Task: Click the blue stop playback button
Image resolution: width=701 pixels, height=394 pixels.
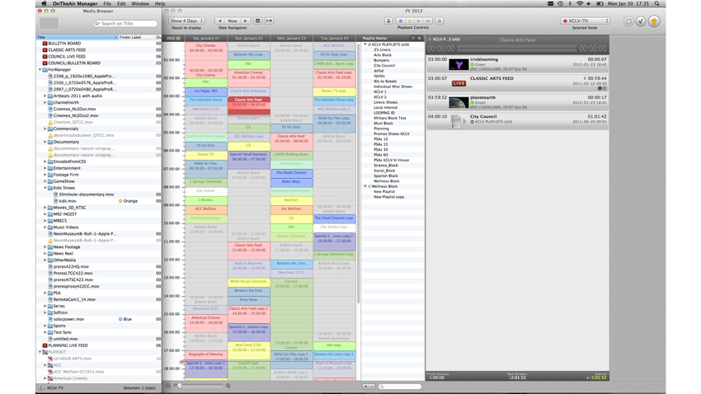Action: [x=401, y=21]
